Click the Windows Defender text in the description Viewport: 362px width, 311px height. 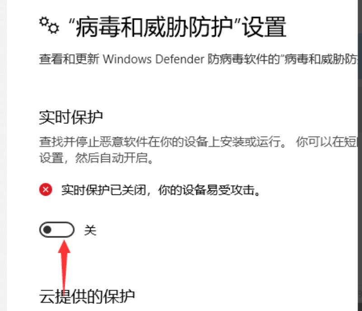point(153,59)
